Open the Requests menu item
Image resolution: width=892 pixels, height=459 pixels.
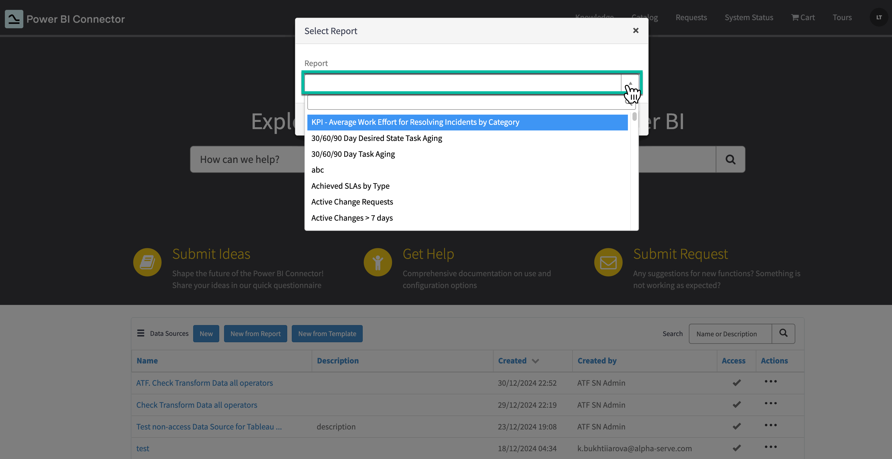691,17
